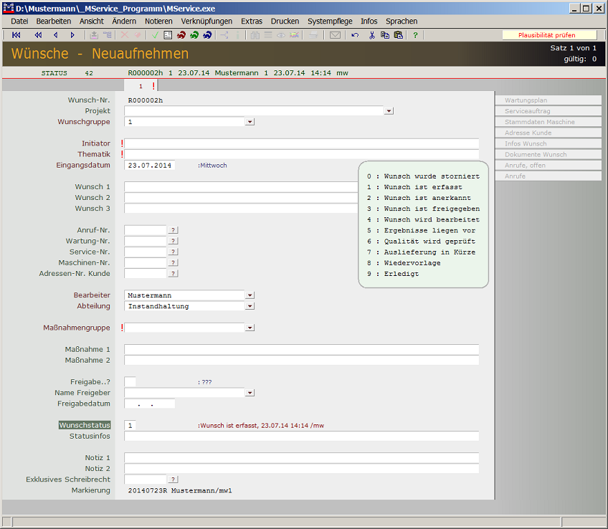
Task: Go to previous record arrow
Action: point(55,35)
